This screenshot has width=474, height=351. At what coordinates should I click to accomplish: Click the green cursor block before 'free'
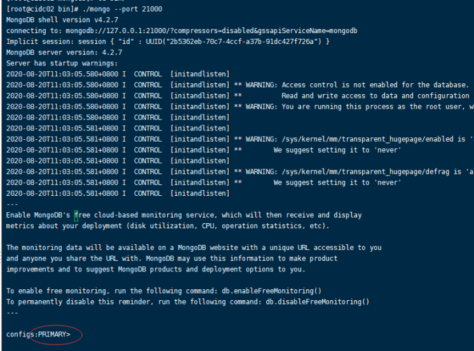76,215
